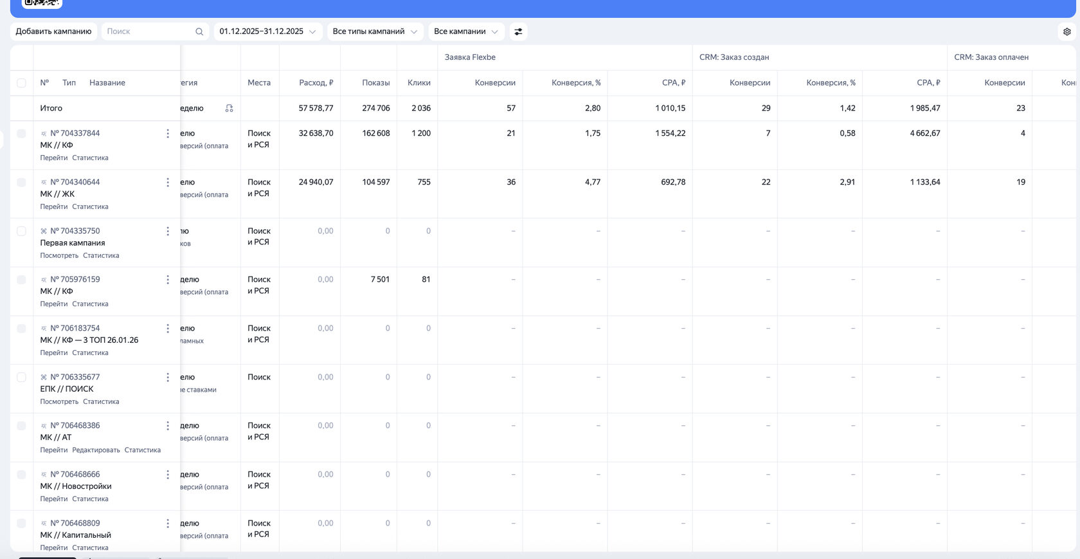This screenshot has width=1080, height=559.
Task: Click the type icon of campaign 706335677
Action: [44, 377]
